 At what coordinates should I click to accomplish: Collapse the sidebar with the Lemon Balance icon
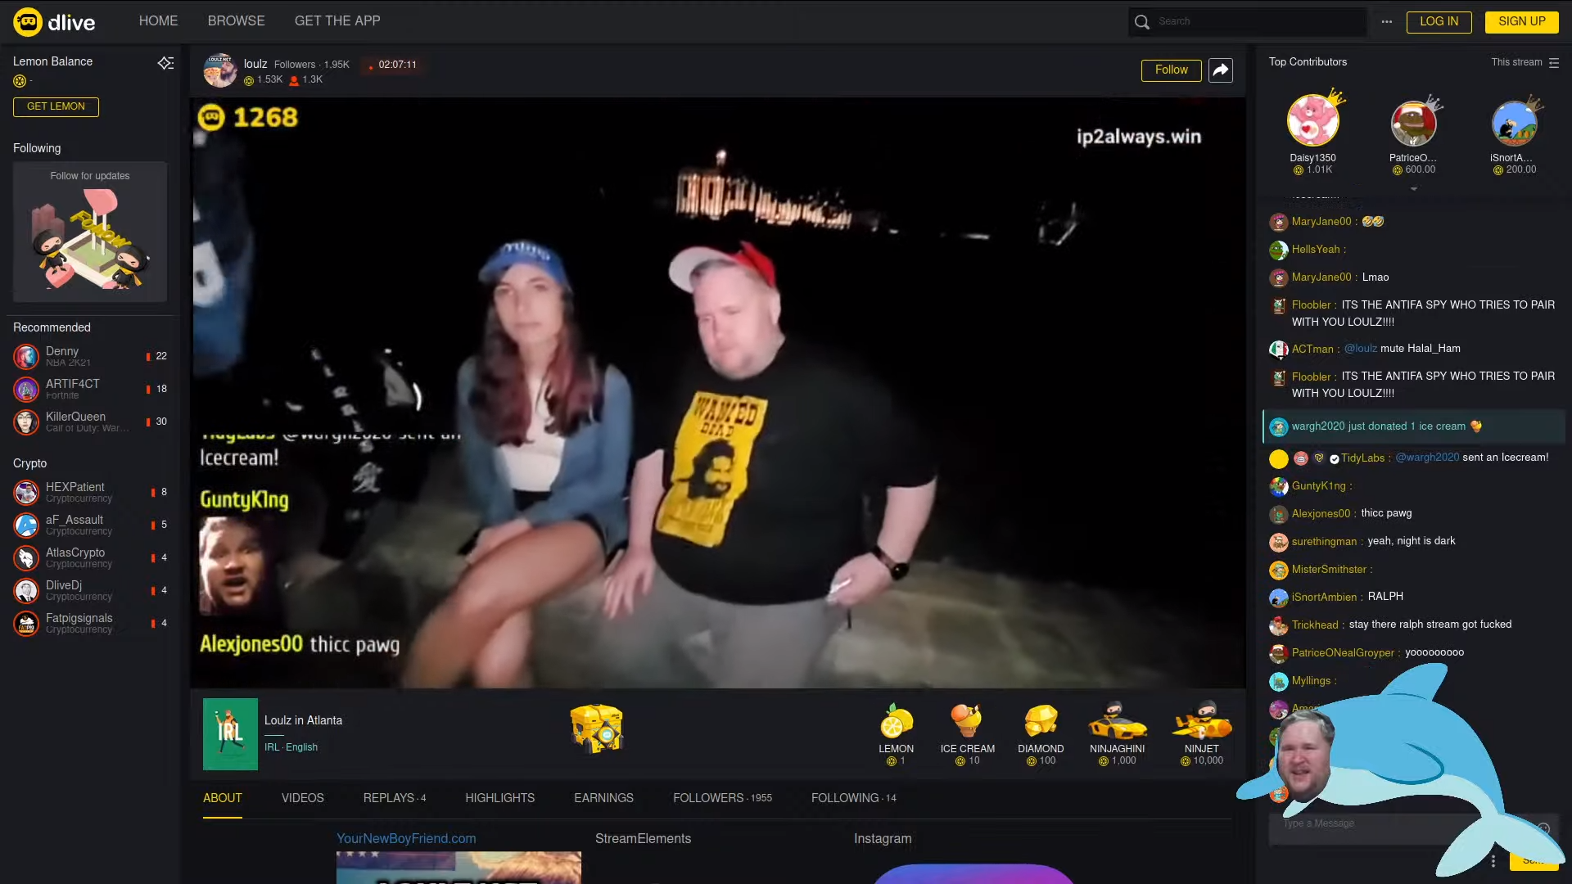(165, 63)
